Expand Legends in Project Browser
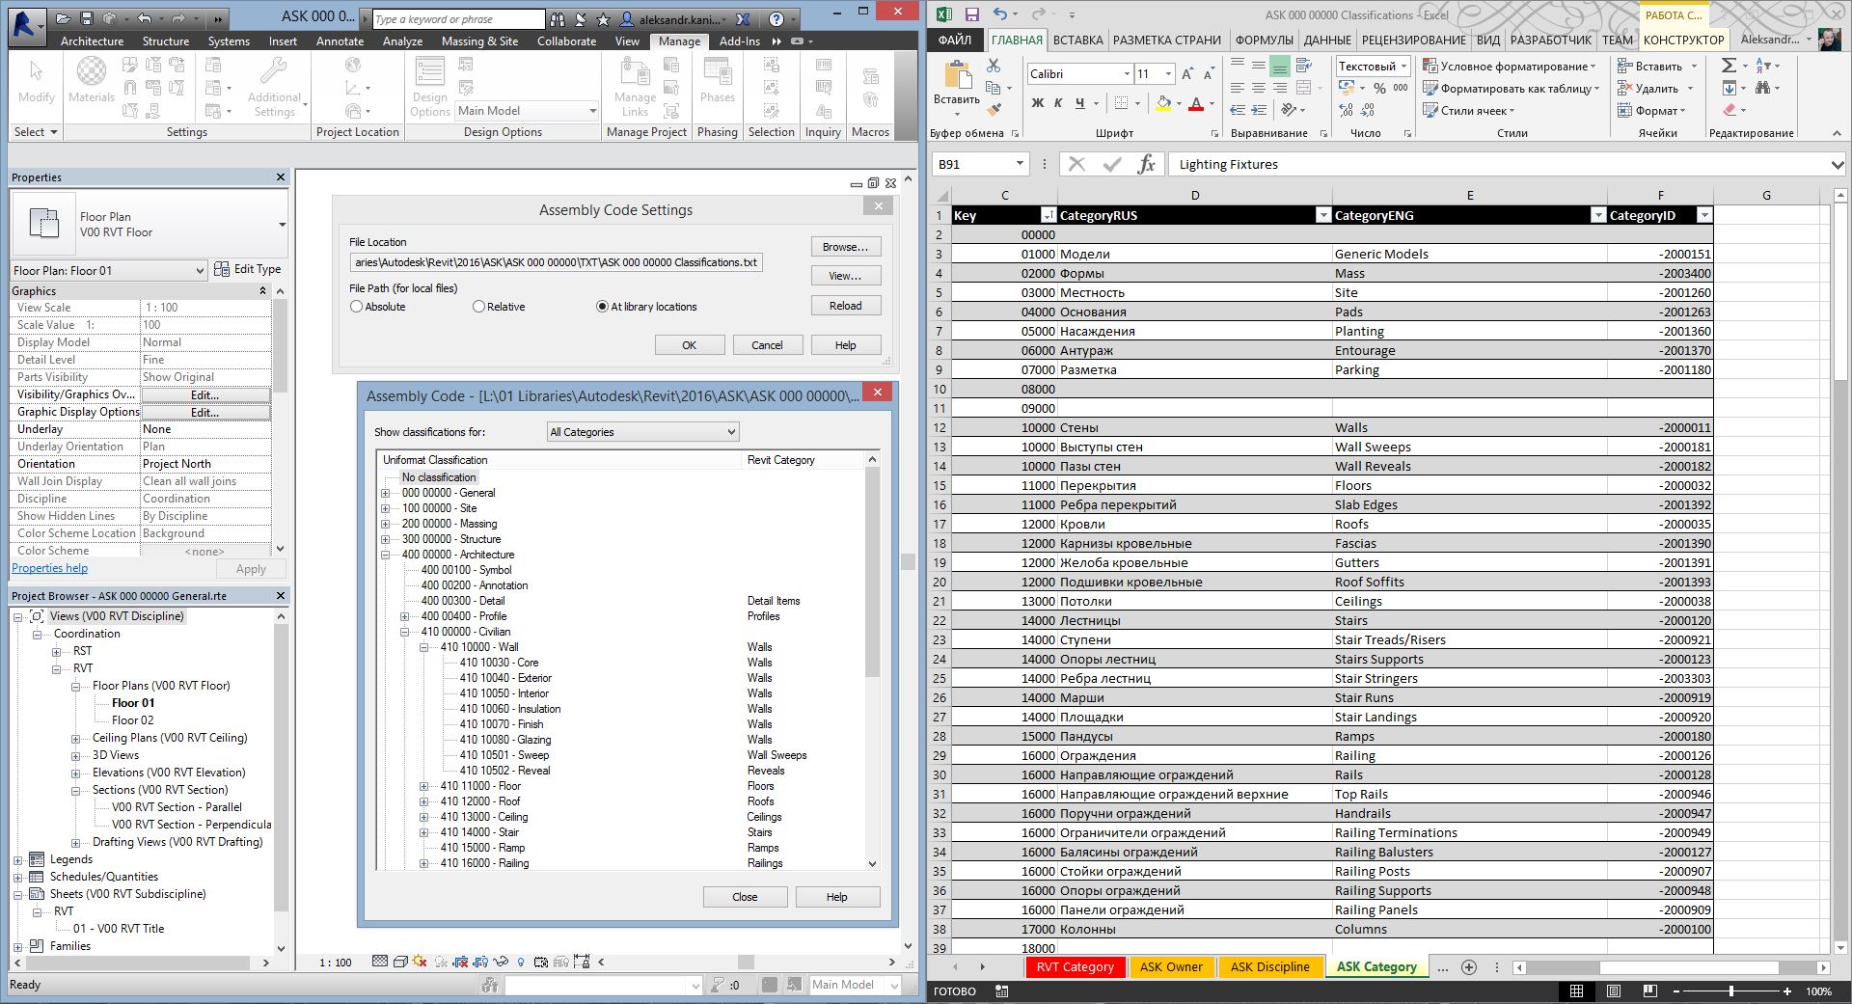The width and height of the screenshot is (1852, 1004). point(17,859)
